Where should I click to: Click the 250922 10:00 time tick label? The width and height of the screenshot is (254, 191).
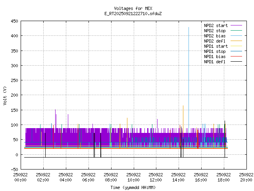133,177
